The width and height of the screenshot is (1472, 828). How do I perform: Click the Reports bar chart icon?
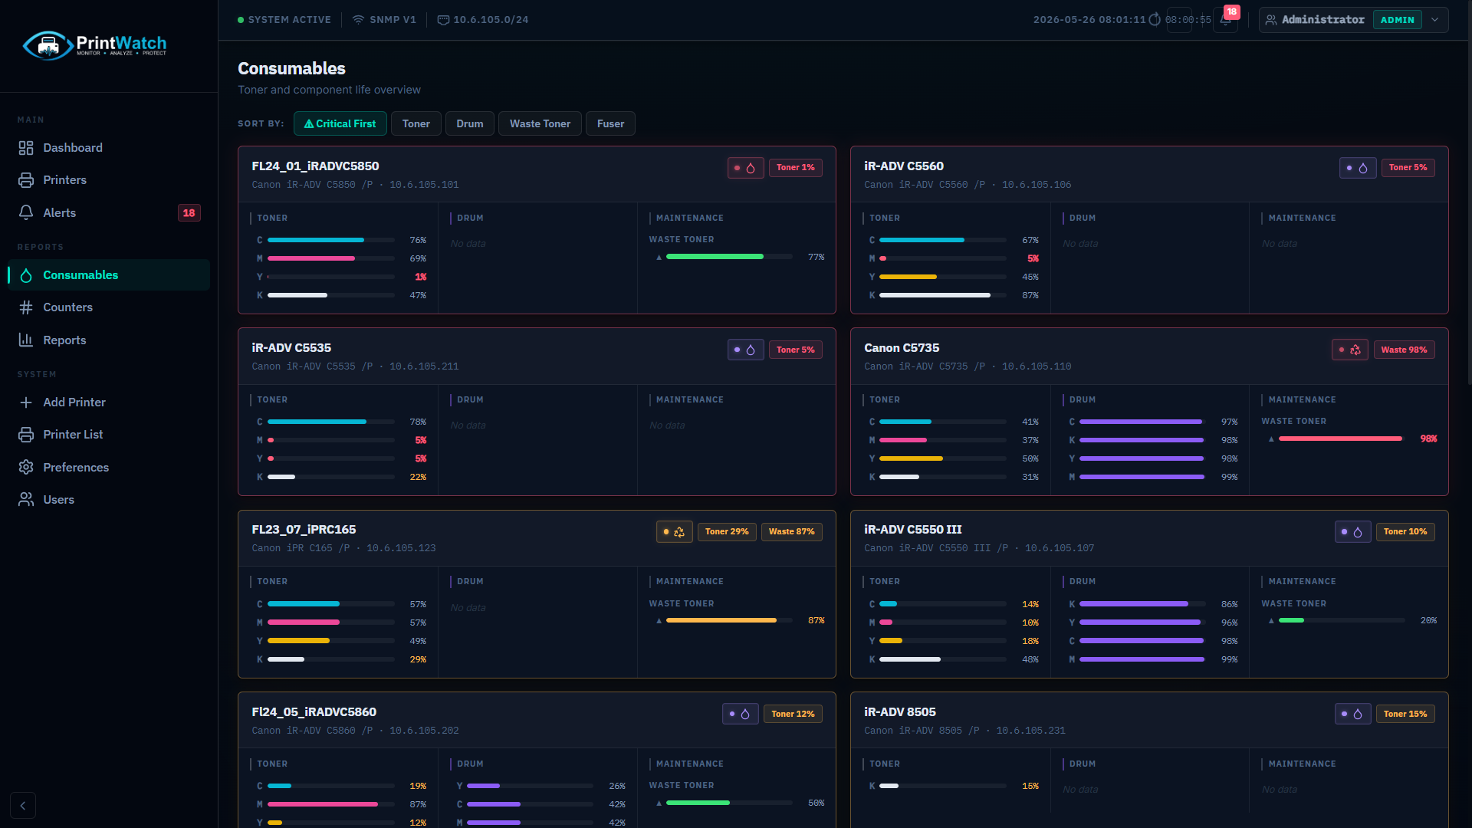tap(26, 340)
